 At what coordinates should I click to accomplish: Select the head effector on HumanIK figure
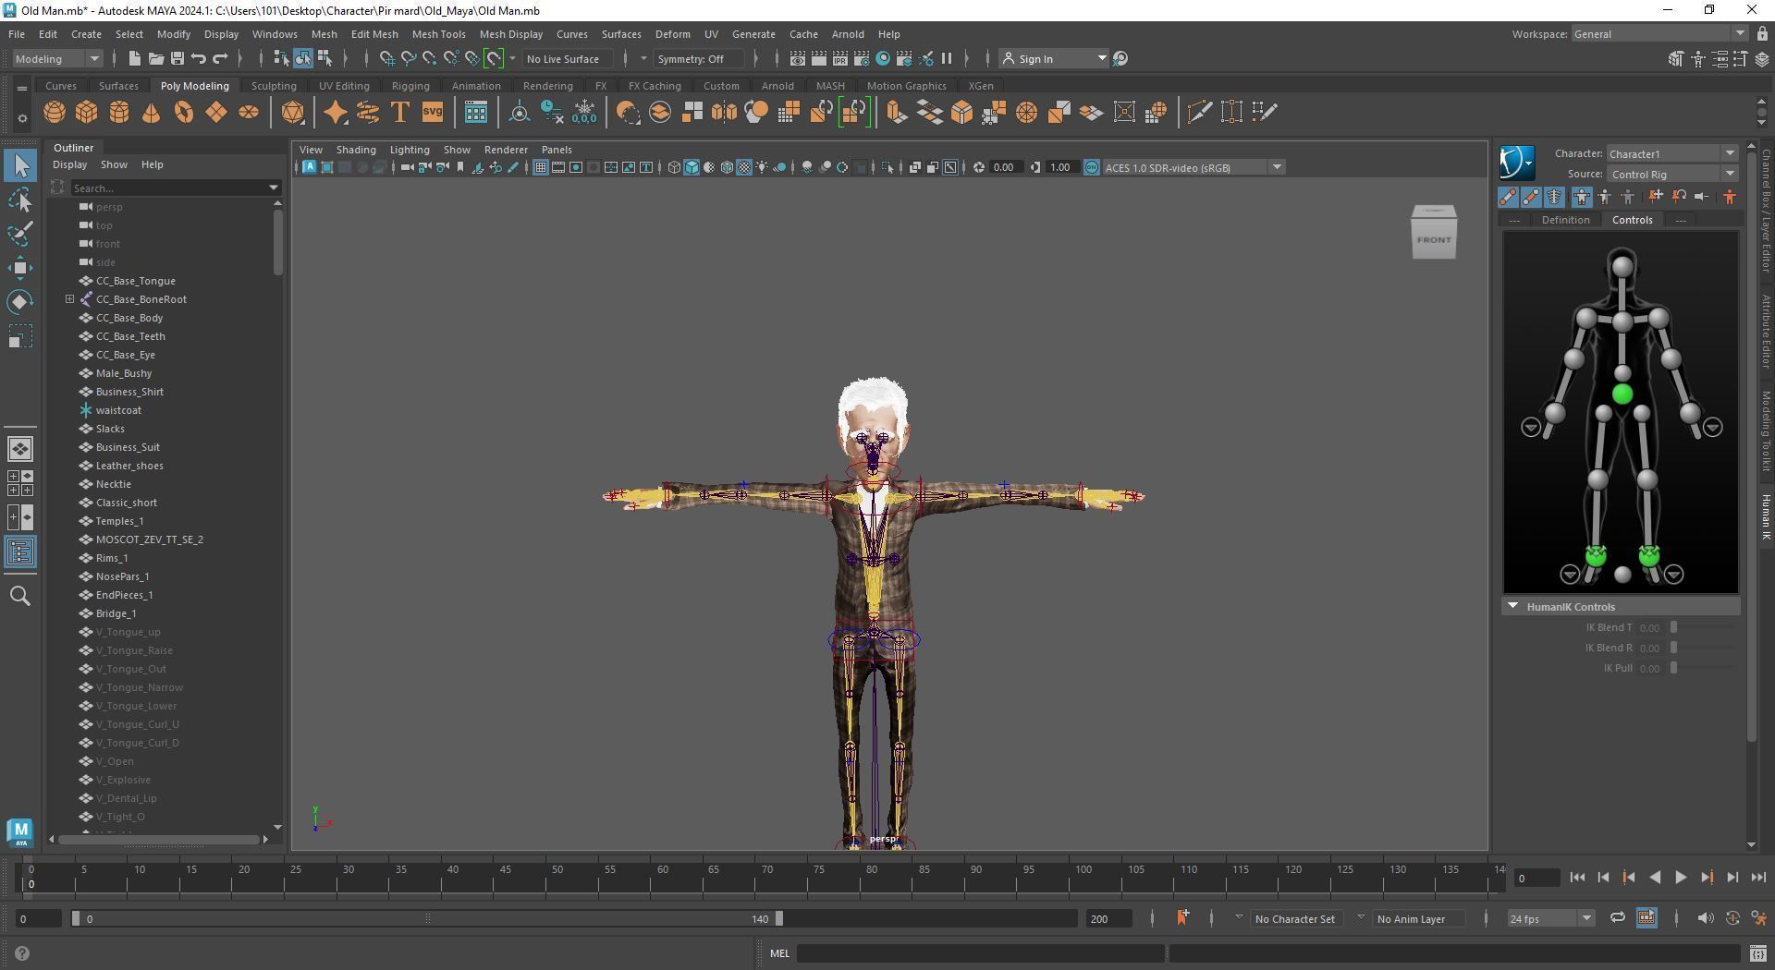click(x=1622, y=267)
